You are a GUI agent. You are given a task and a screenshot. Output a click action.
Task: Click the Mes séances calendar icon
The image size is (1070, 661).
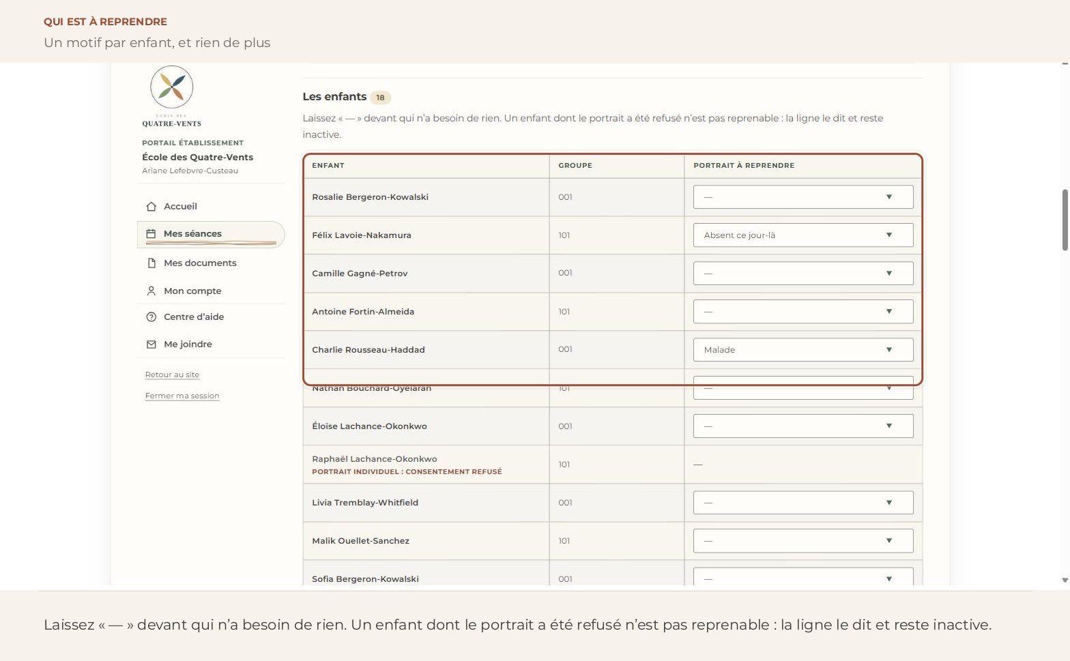(x=151, y=234)
